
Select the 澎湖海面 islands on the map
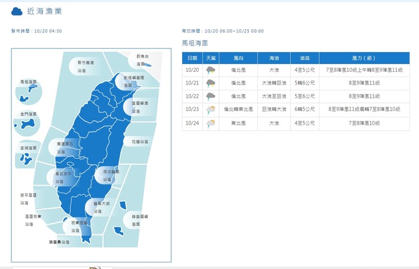(x=26, y=158)
